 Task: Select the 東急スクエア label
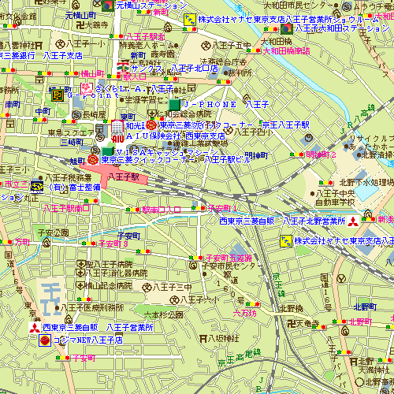point(71,133)
